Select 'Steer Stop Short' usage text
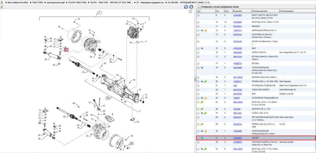 pos(286,117)
